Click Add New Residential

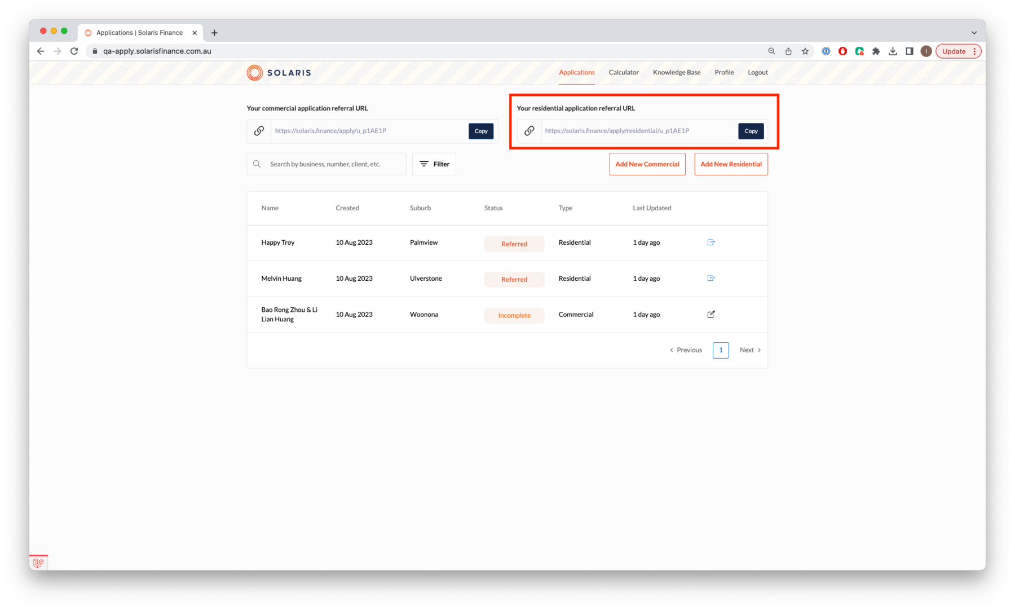[731, 164]
